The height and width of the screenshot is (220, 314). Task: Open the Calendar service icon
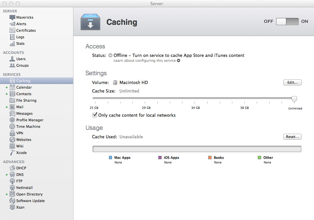click(x=12, y=87)
